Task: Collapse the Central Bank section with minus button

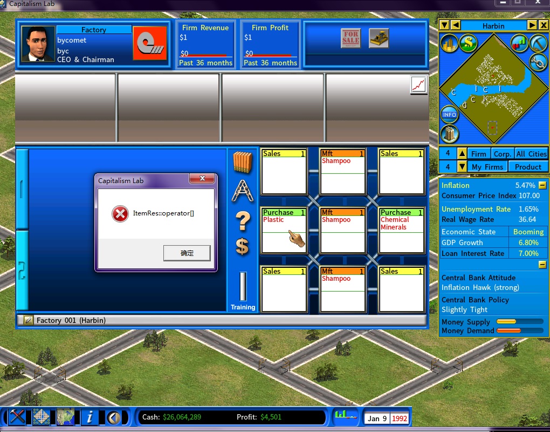Action: tap(542, 265)
